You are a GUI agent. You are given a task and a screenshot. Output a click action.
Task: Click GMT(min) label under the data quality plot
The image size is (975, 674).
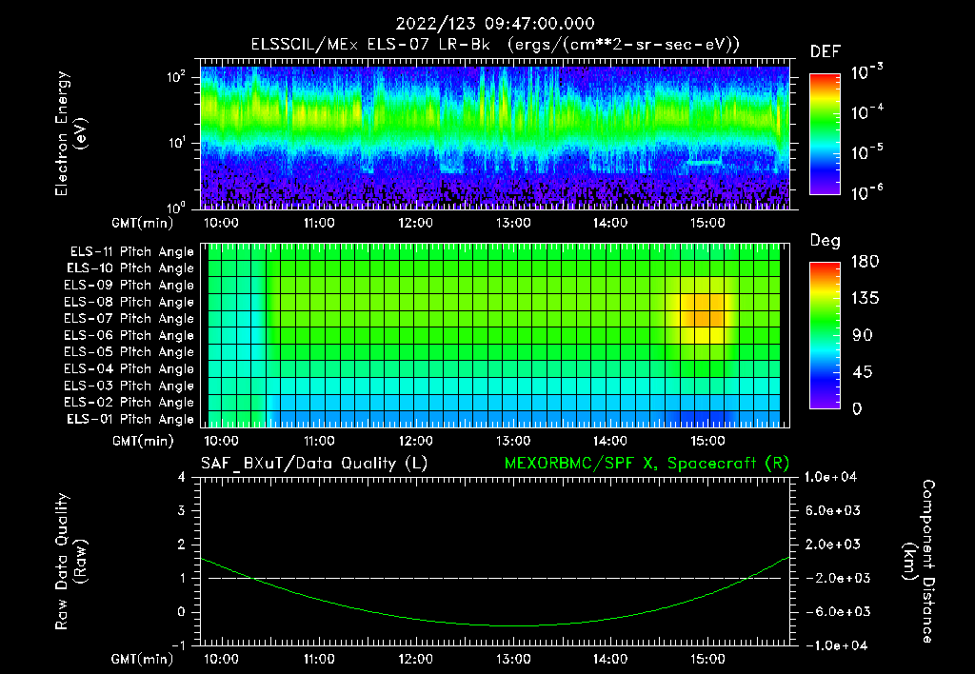(143, 659)
